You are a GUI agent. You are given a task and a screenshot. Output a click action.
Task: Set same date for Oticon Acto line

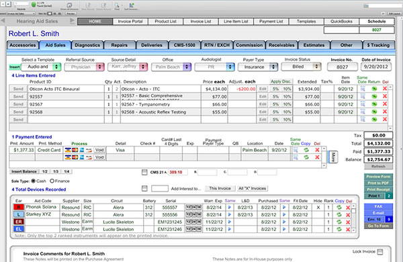coord(363,89)
